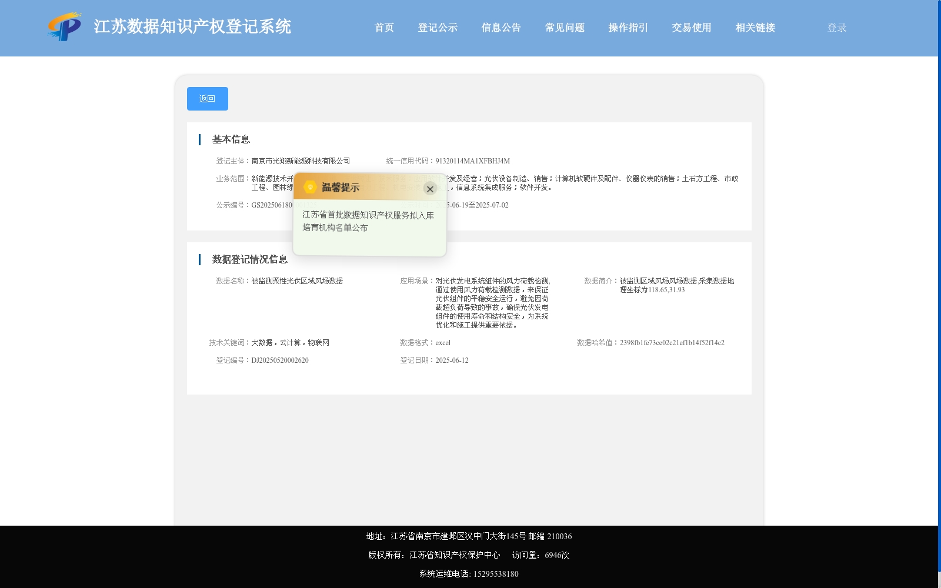Close the 温馨提示 popup
Viewport: 941px width, 588px height.
pyautogui.click(x=430, y=189)
